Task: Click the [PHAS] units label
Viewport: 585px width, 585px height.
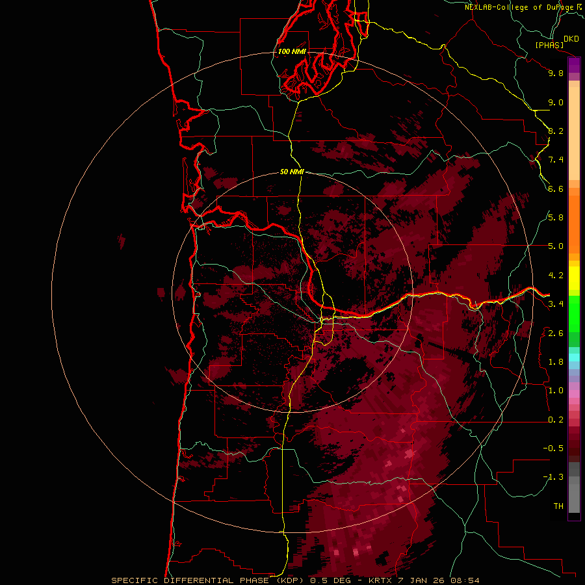Action: pos(549,45)
